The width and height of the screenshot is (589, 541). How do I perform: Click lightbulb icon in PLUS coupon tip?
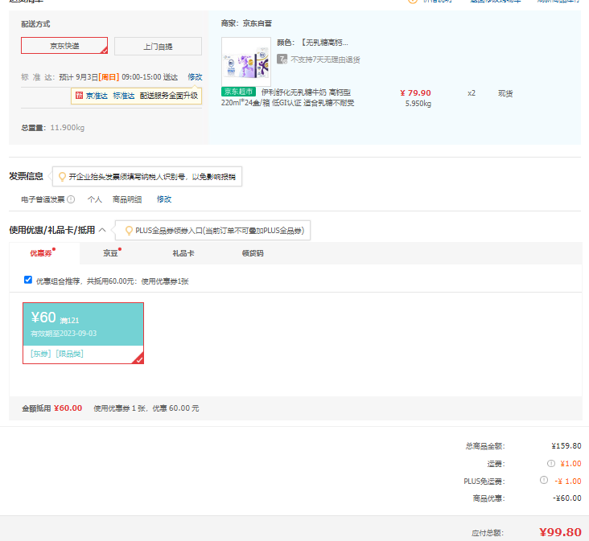coord(129,231)
